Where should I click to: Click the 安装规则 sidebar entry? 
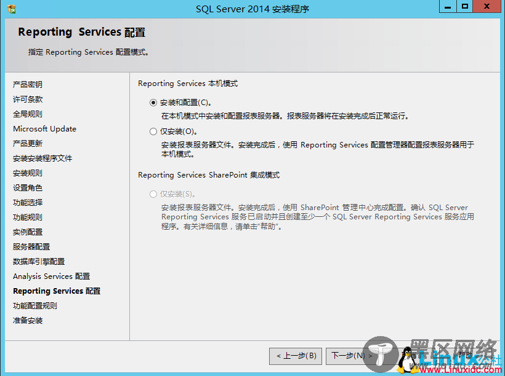pyautogui.click(x=28, y=173)
